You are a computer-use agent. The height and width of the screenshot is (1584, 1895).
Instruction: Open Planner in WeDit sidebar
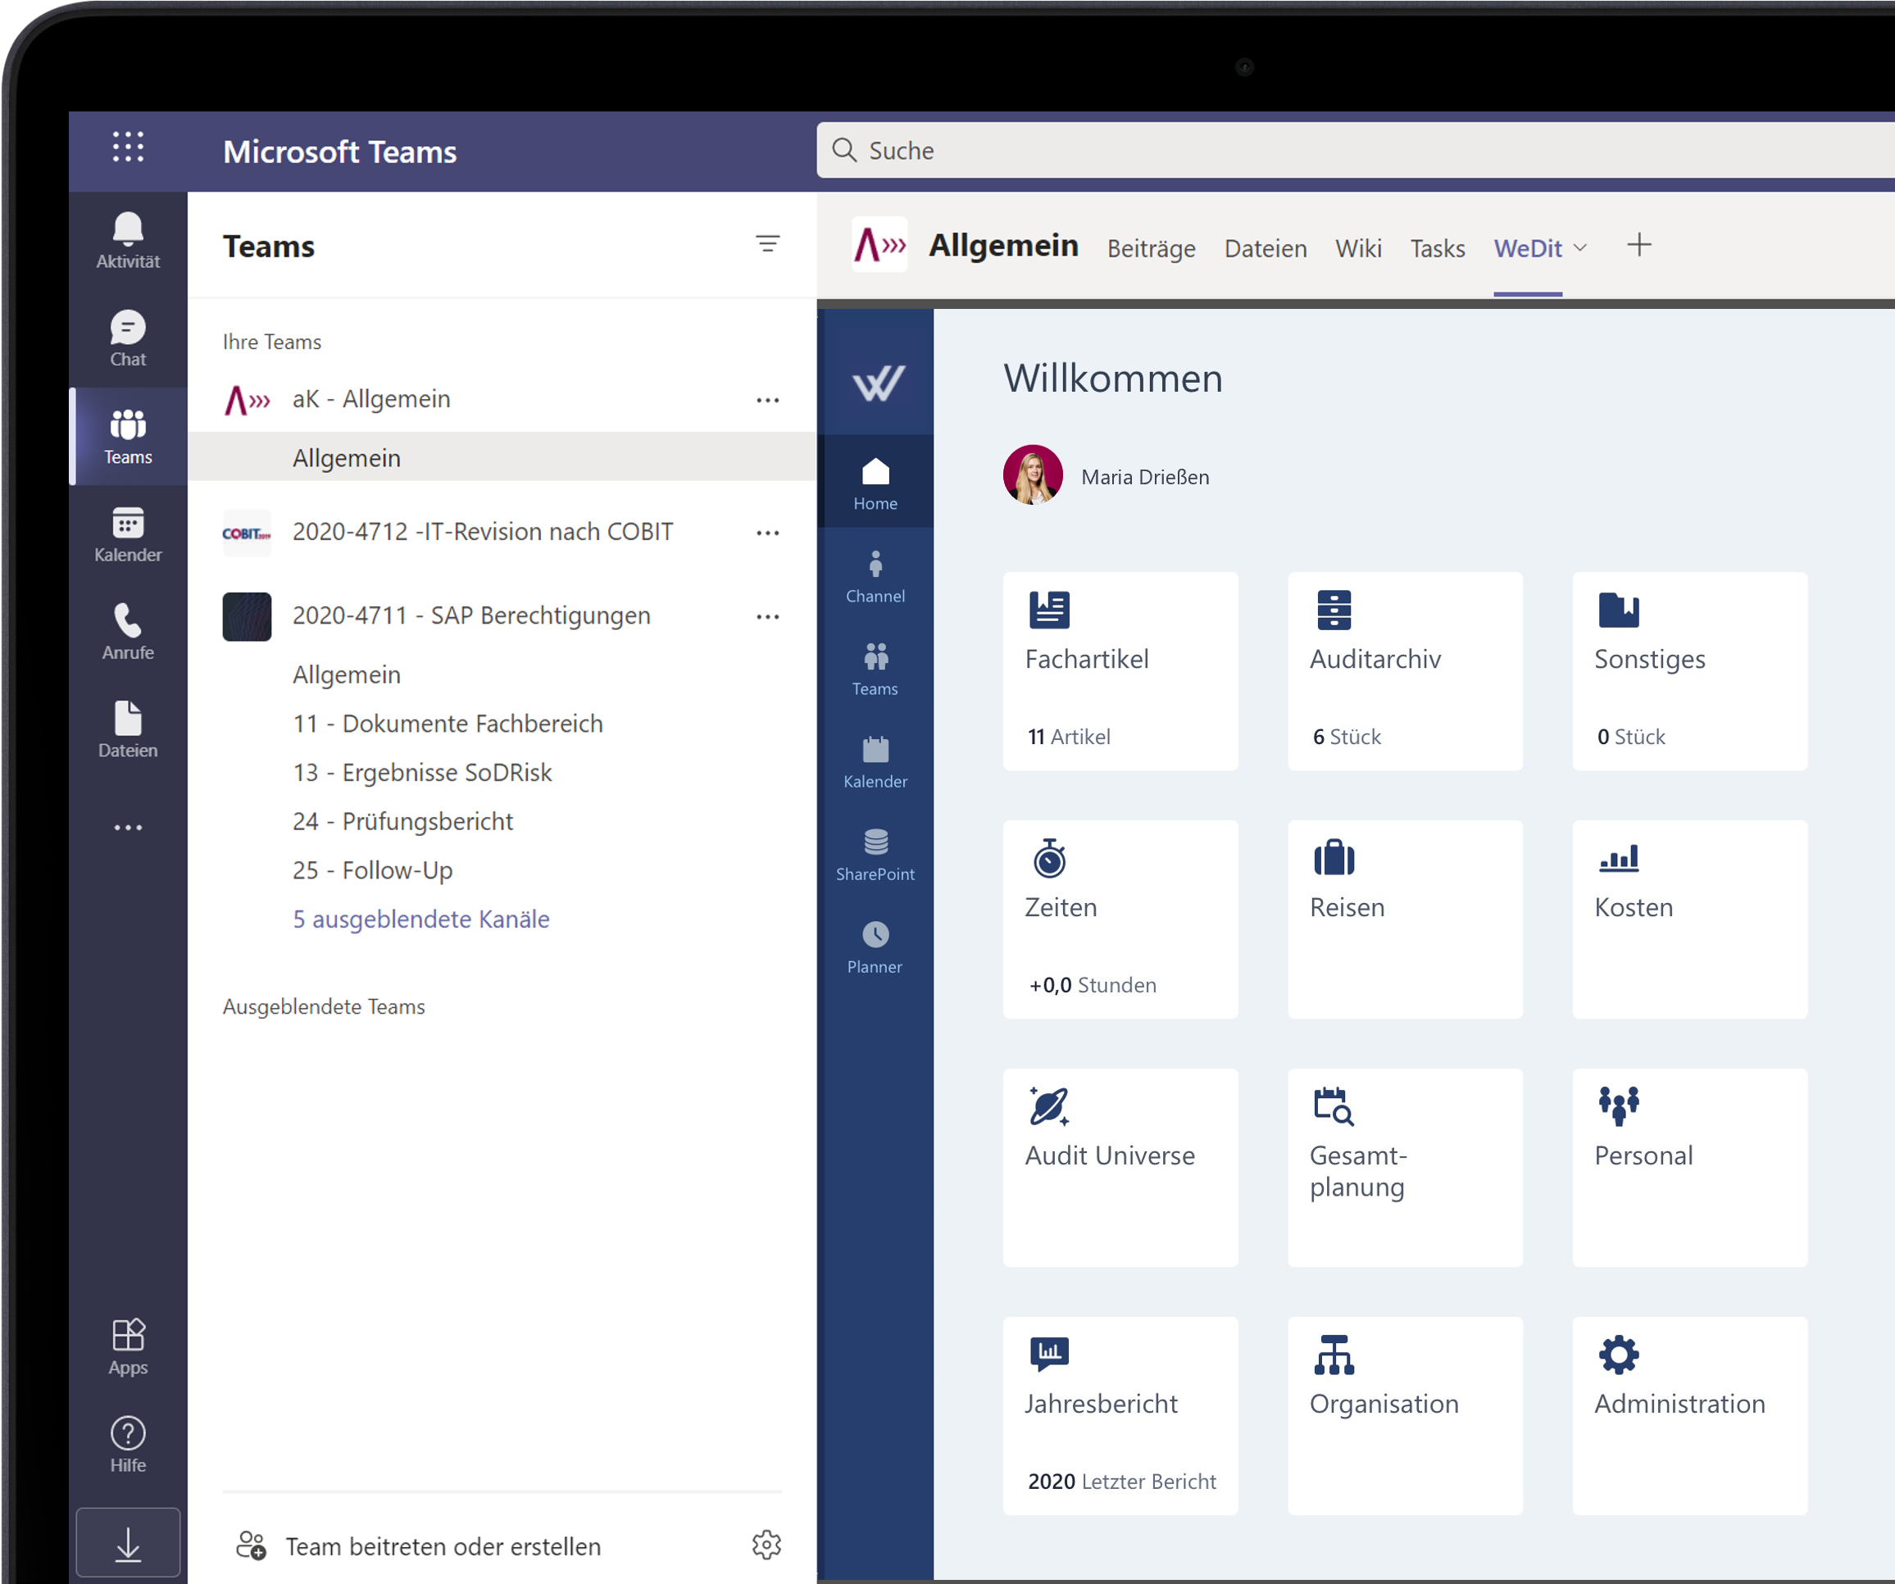tap(875, 947)
